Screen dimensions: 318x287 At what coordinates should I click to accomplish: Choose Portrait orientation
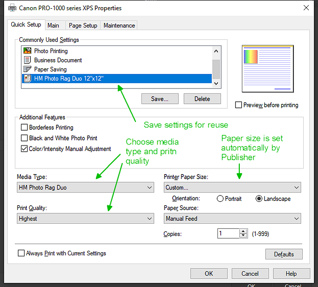pos(220,199)
